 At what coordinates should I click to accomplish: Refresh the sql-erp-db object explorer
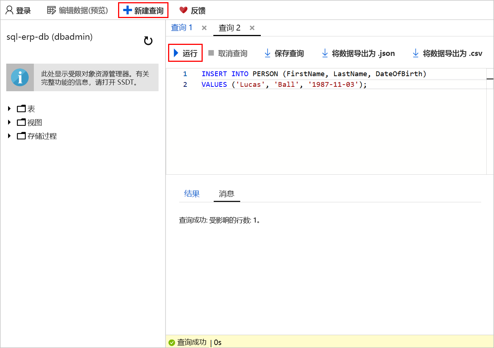(x=148, y=41)
